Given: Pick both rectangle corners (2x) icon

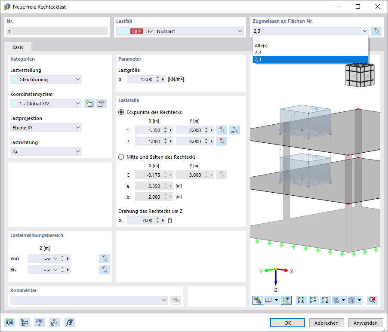Looking at the screenshot, I should pos(234,130).
